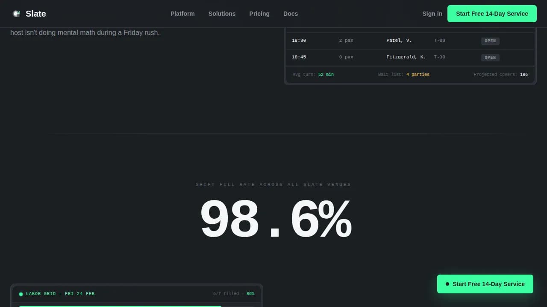547x307 pixels.
Task: Click Labor Grid — Fri 24 Feb title
Action: click(x=60, y=294)
